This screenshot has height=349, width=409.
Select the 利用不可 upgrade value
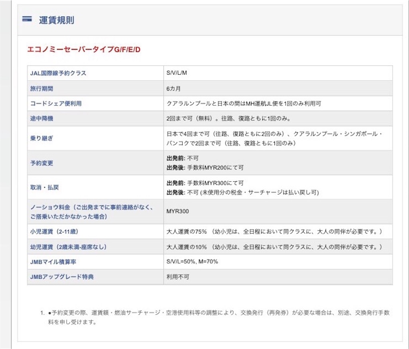178,277
